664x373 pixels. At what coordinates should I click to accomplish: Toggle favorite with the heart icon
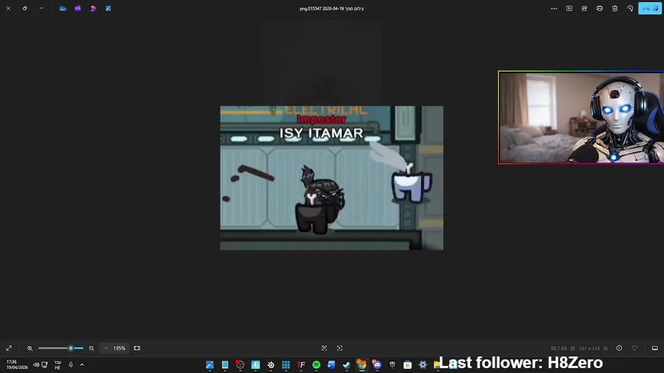(634, 348)
